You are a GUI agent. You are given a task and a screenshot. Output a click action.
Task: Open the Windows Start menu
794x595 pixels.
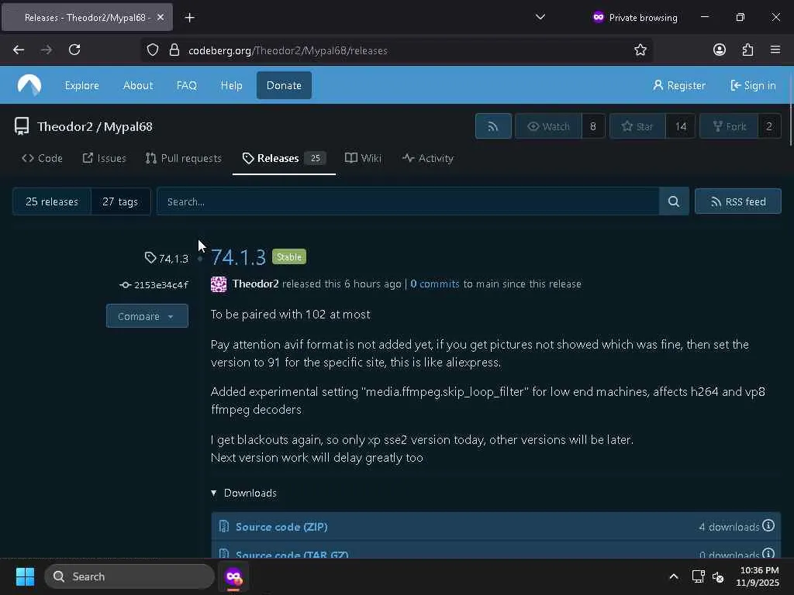tap(25, 576)
